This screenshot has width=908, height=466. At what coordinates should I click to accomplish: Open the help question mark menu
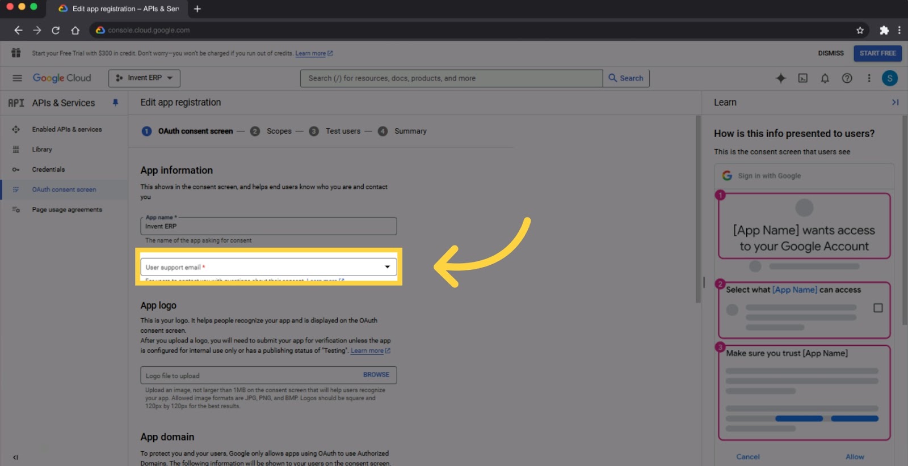click(x=847, y=78)
